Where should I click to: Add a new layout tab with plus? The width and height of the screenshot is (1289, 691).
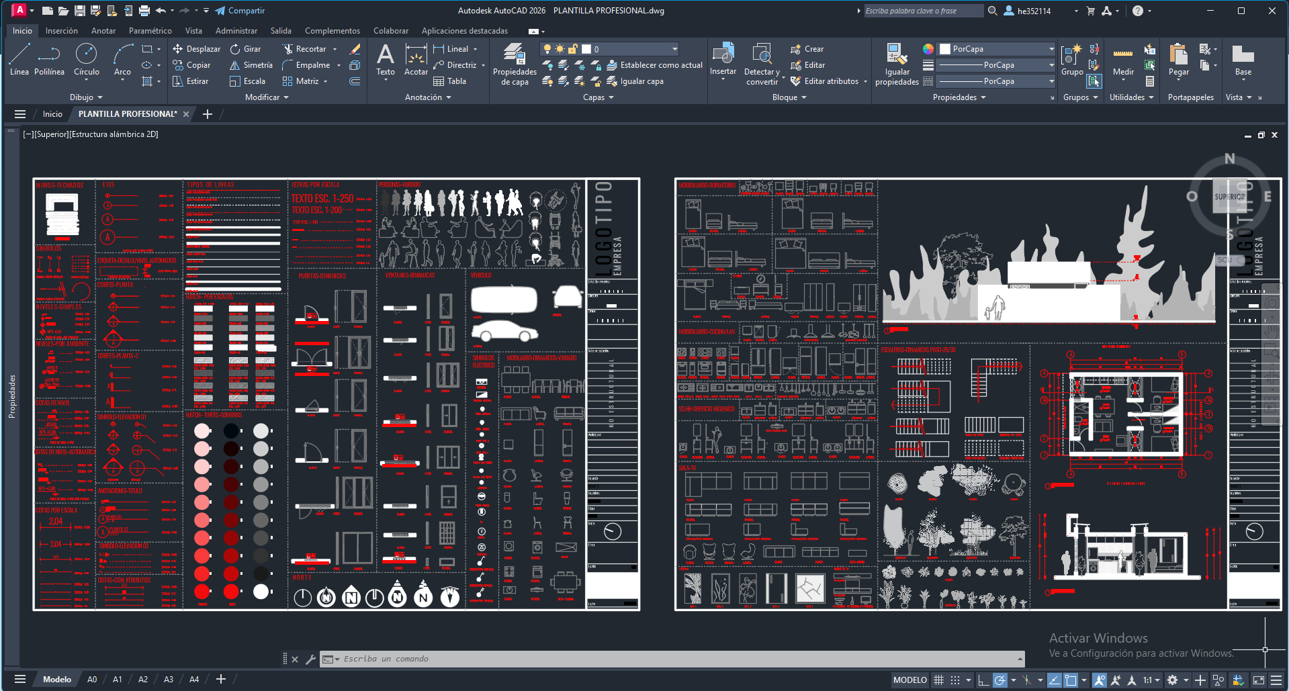[221, 680]
